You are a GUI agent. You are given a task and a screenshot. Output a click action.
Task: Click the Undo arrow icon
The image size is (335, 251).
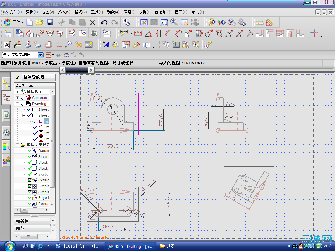[x=104, y=22]
